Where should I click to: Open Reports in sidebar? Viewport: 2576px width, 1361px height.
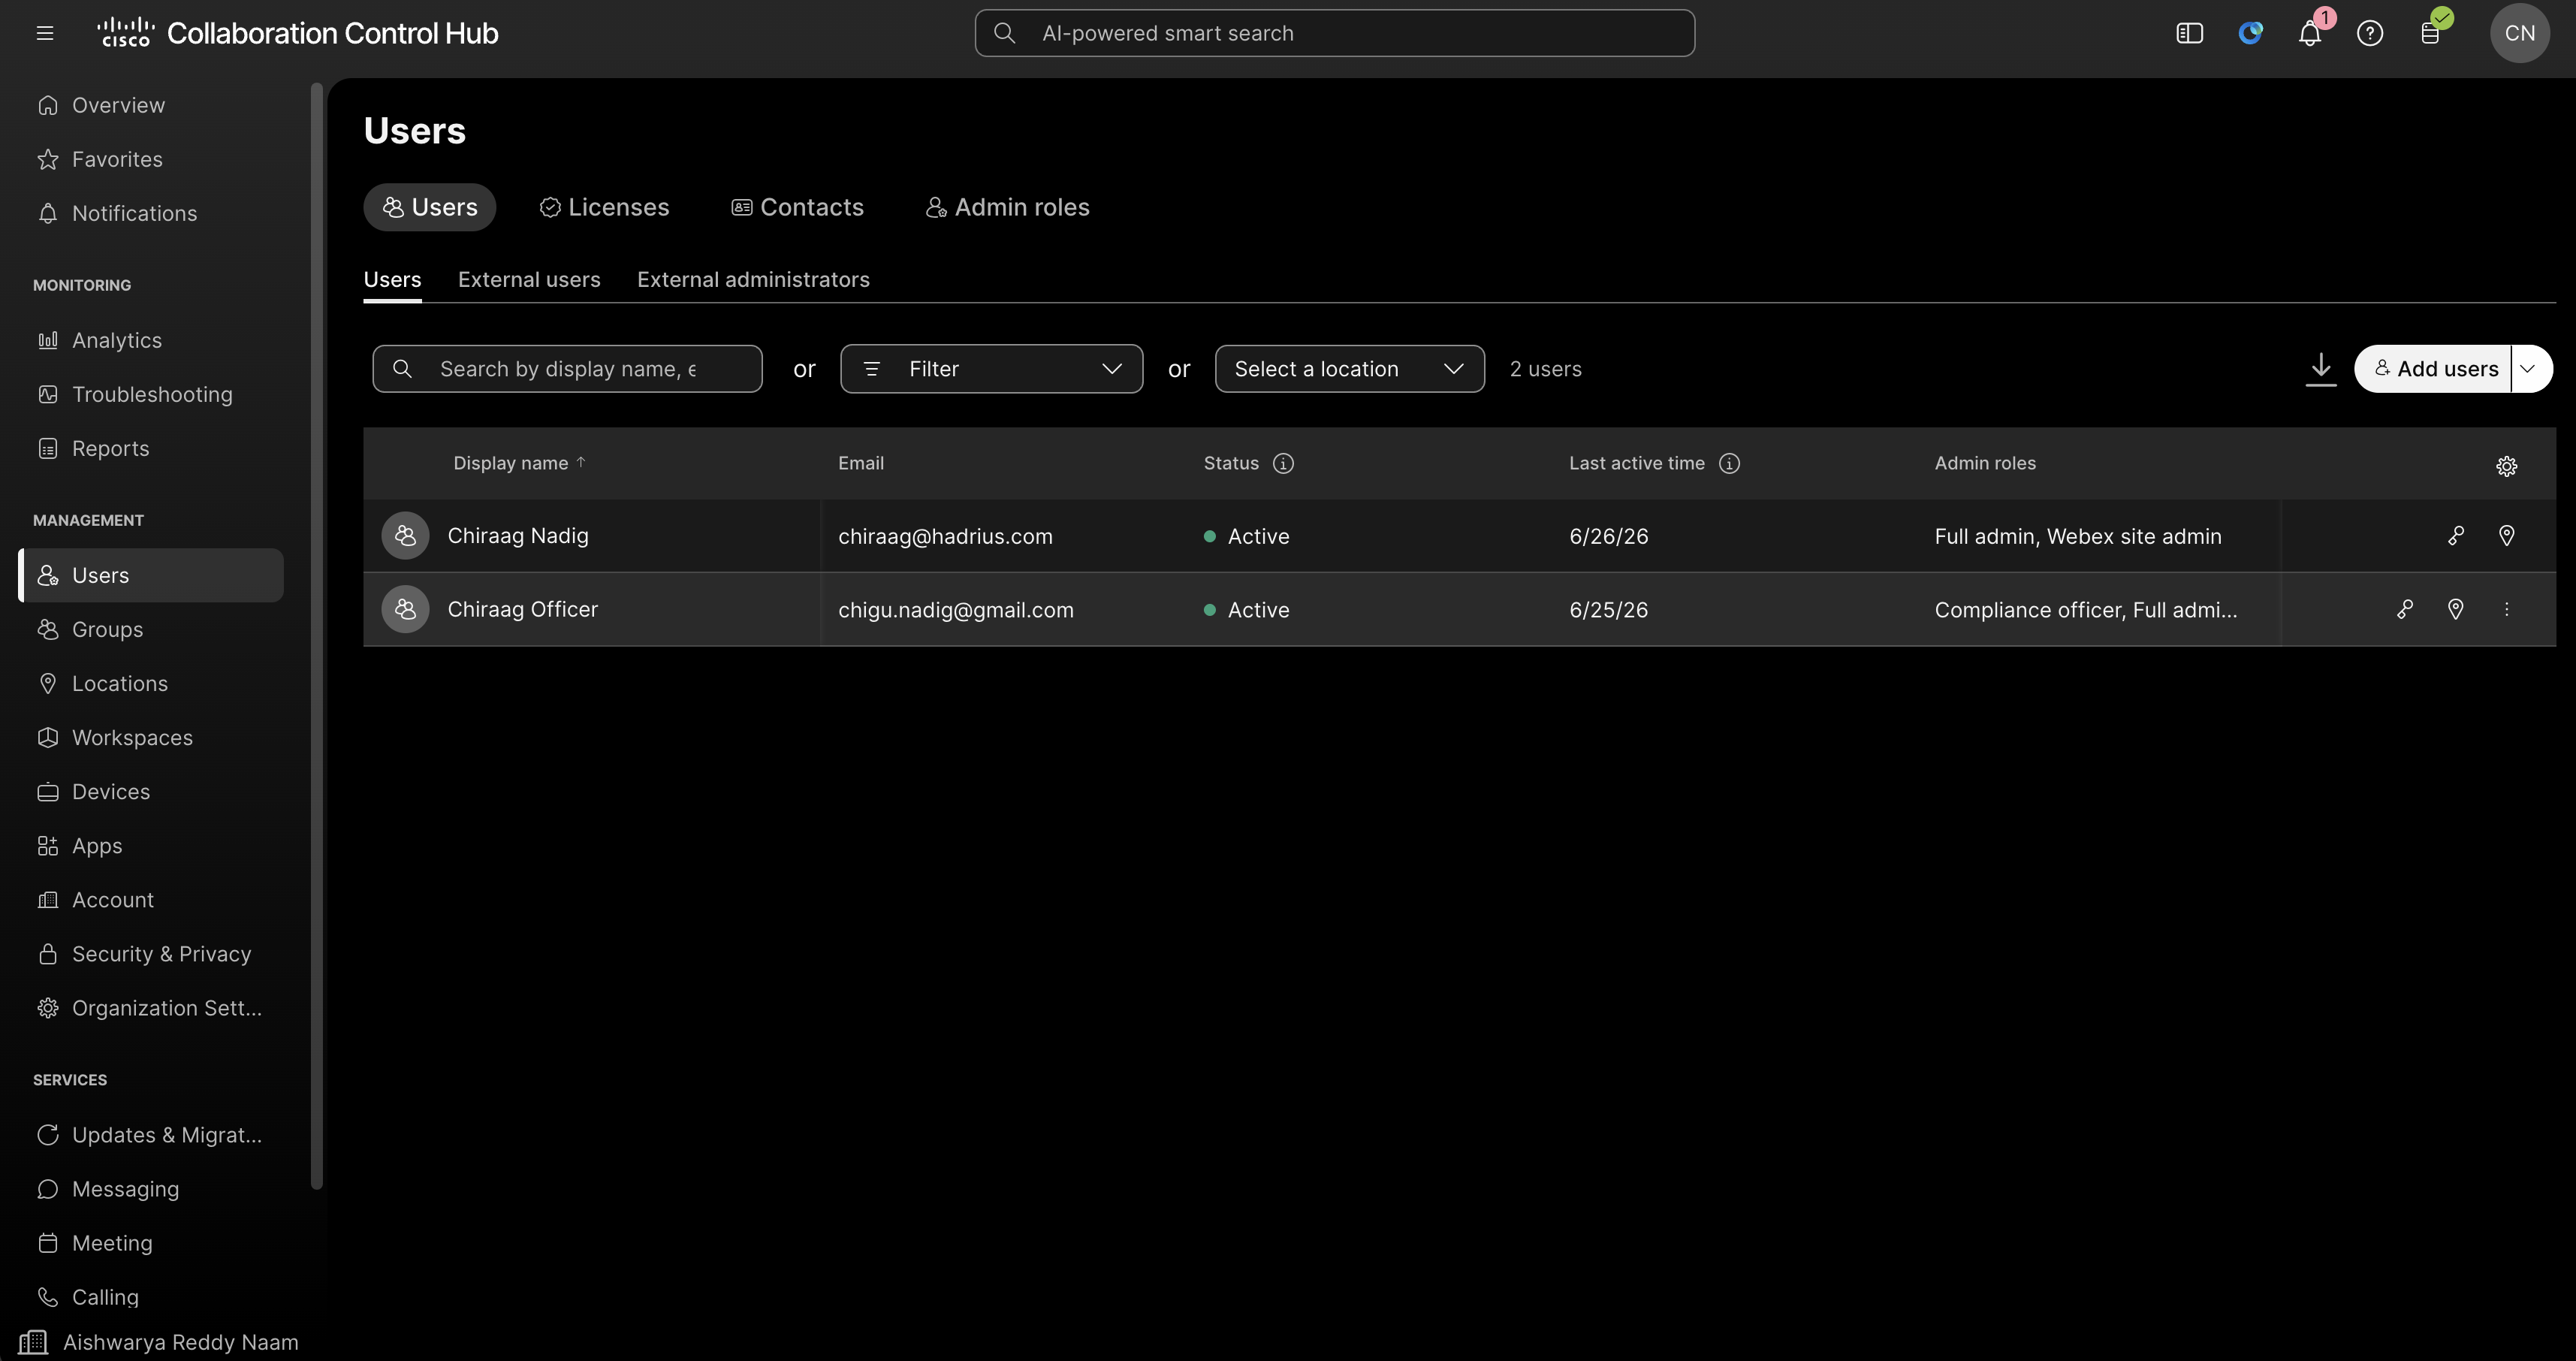tap(151, 448)
